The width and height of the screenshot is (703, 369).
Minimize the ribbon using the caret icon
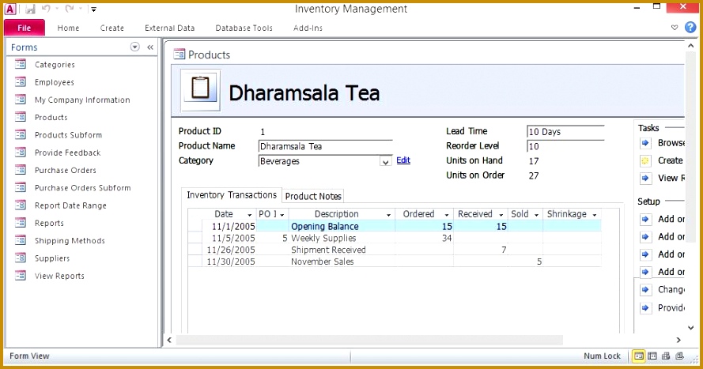[x=675, y=28]
